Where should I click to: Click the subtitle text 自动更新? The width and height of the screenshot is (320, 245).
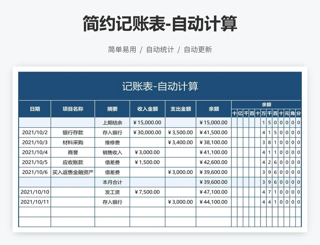pyautogui.click(x=198, y=50)
